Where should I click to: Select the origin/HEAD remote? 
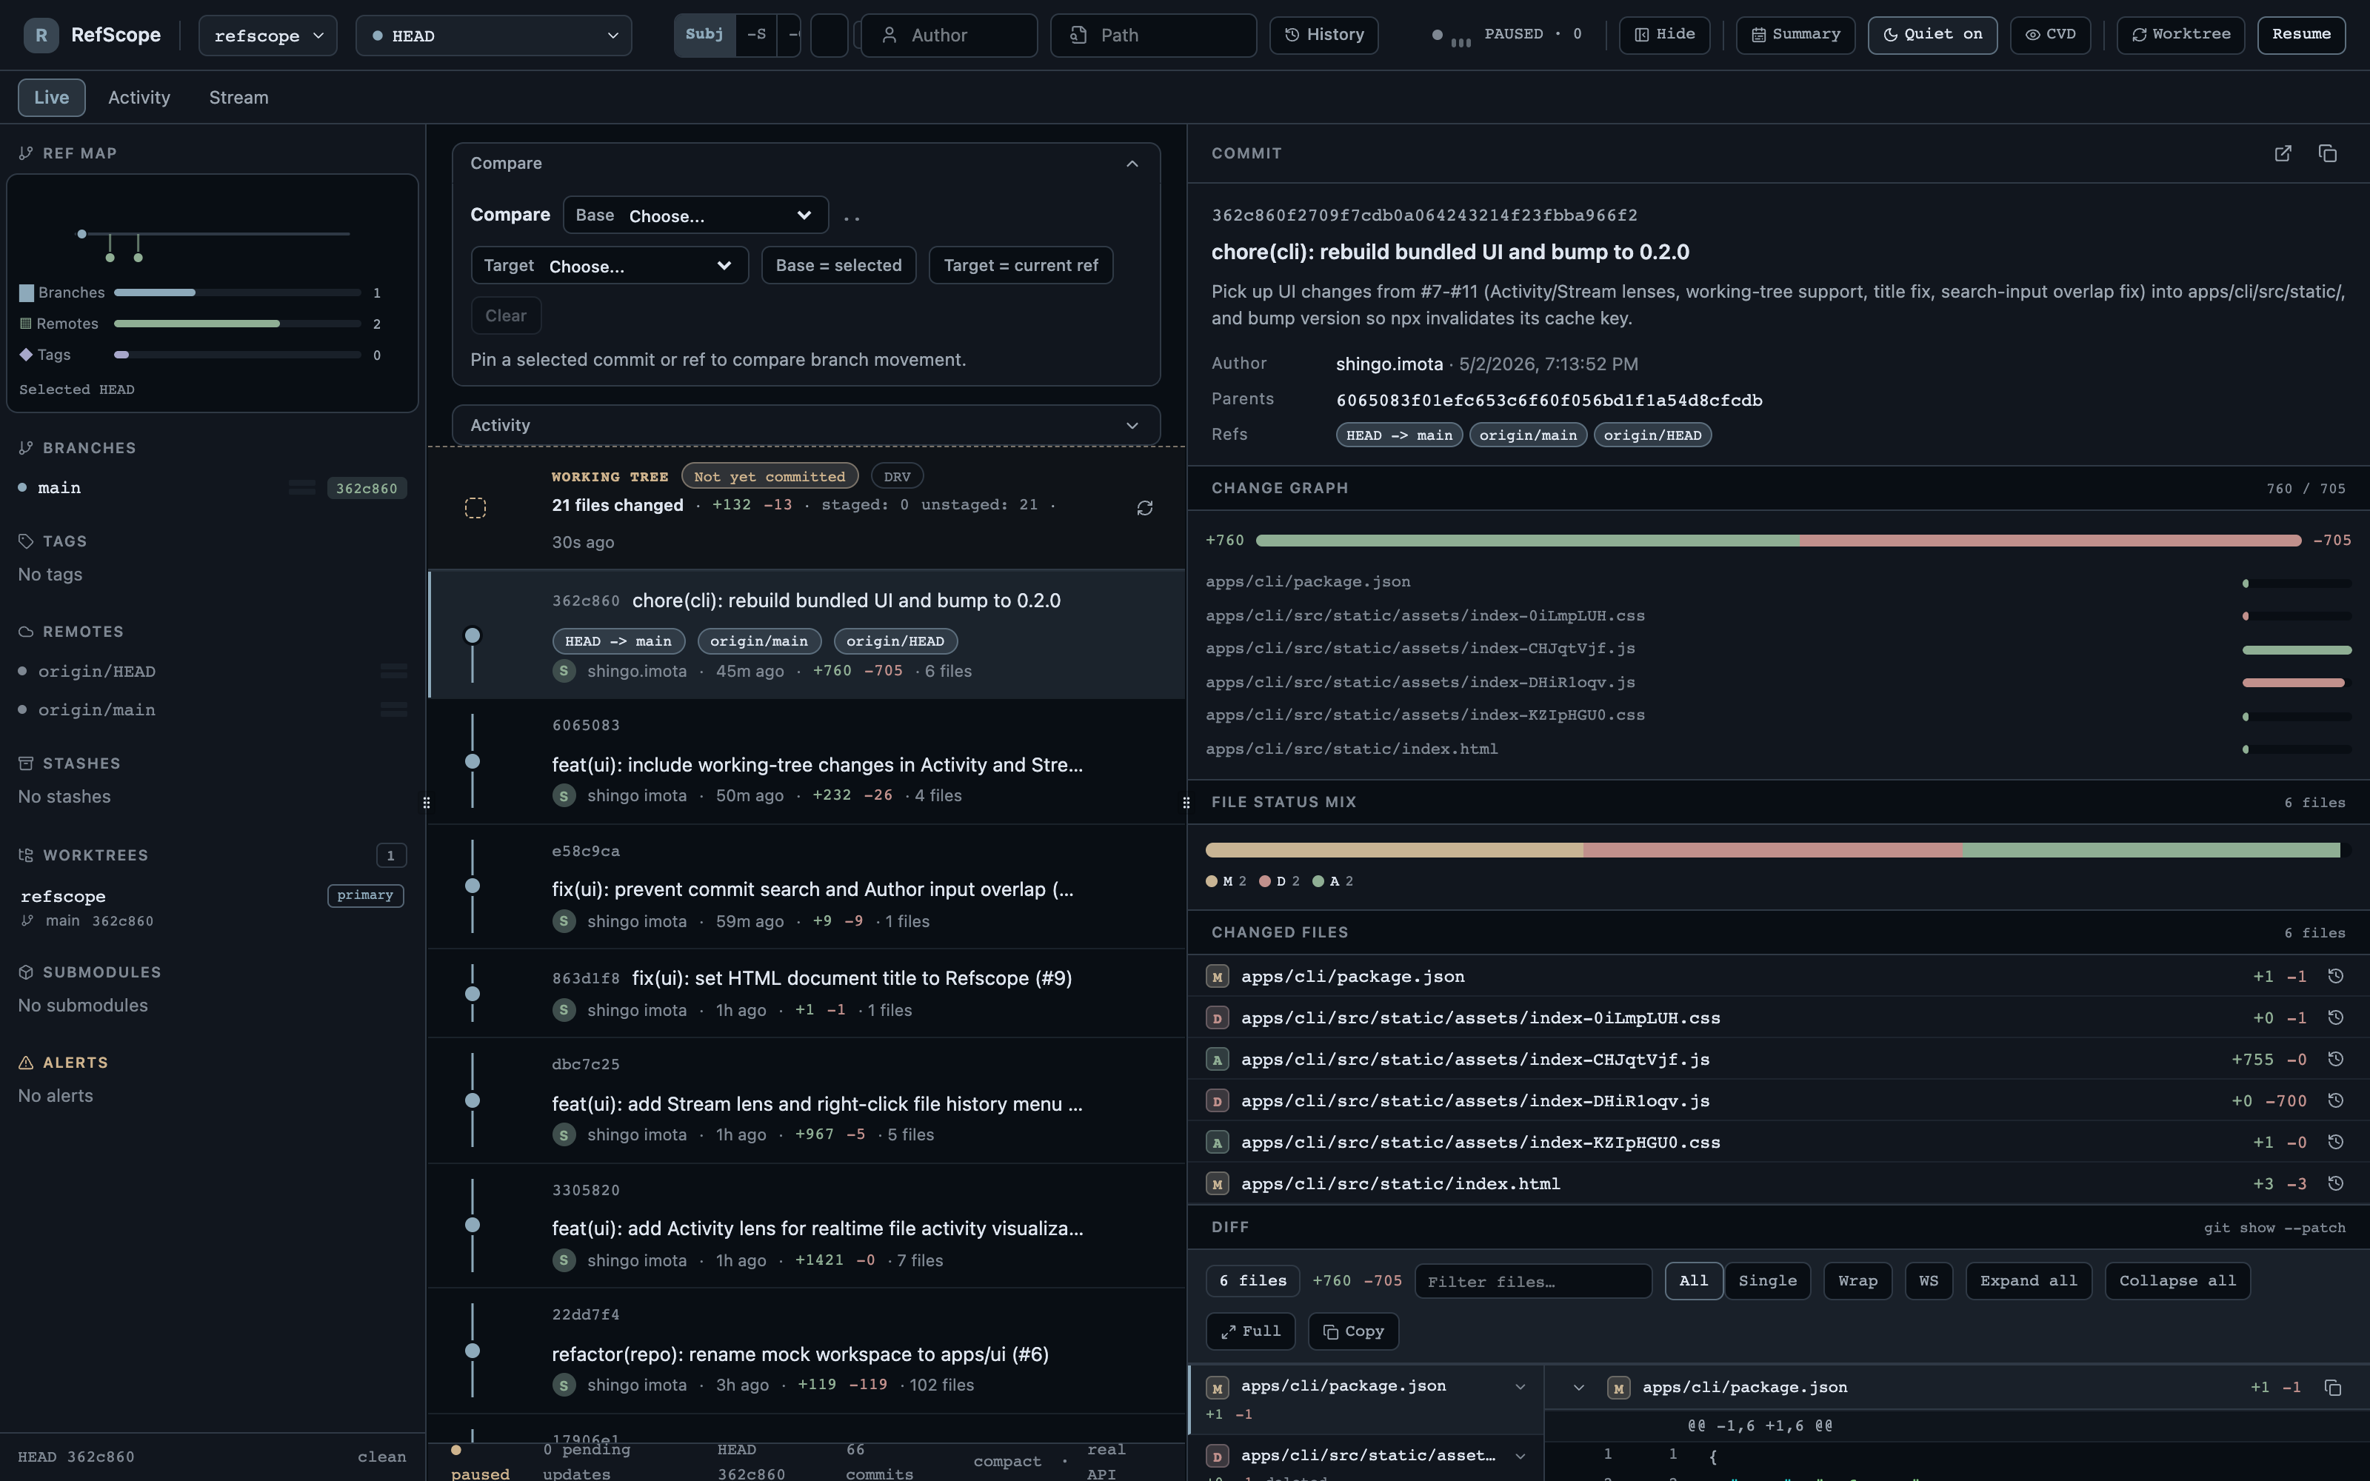pyautogui.click(x=212, y=671)
